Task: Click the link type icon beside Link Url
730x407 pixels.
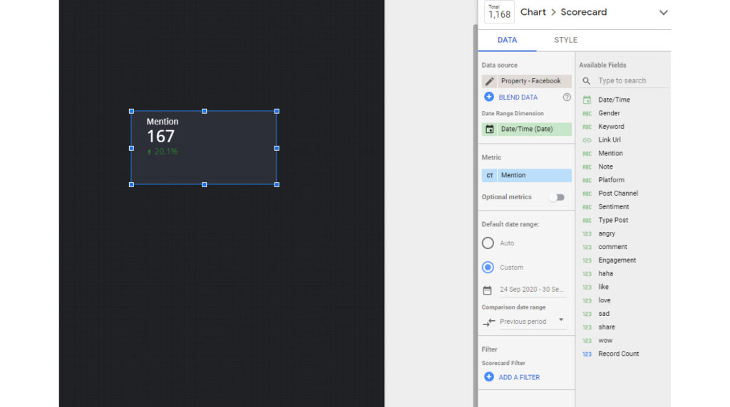Action: click(587, 140)
